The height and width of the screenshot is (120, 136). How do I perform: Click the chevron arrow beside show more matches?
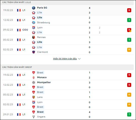79,59
